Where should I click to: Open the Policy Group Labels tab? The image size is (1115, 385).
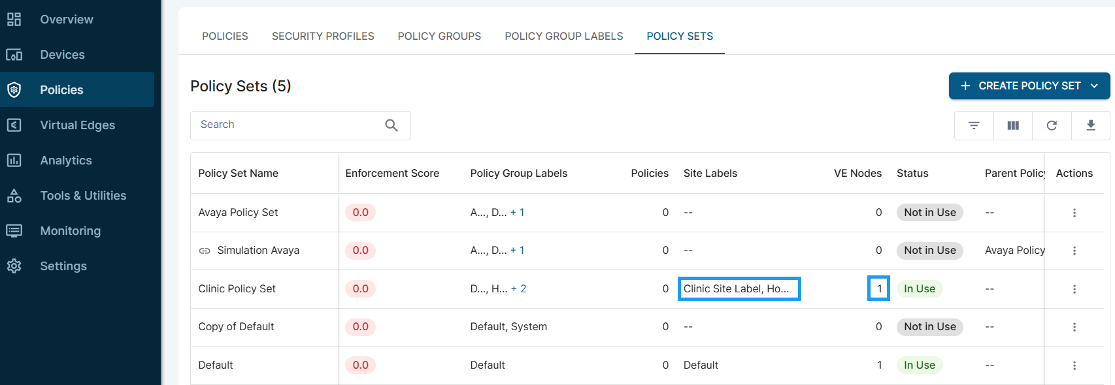pyautogui.click(x=563, y=37)
